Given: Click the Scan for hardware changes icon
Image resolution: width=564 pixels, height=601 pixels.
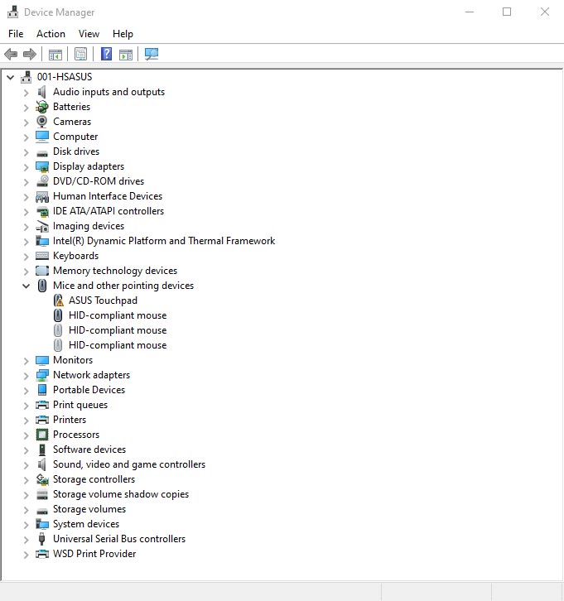Looking at the screenshot, I should pyautogui.click(x=152, y=55).
